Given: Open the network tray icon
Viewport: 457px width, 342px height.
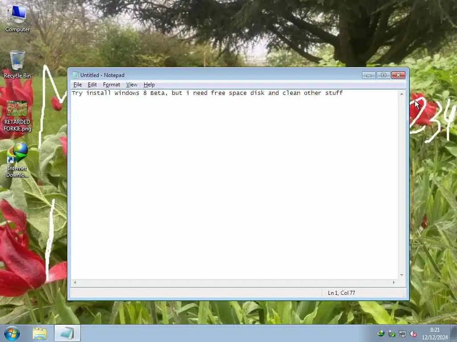Looking at the screenshot, I should pos(403,334).
